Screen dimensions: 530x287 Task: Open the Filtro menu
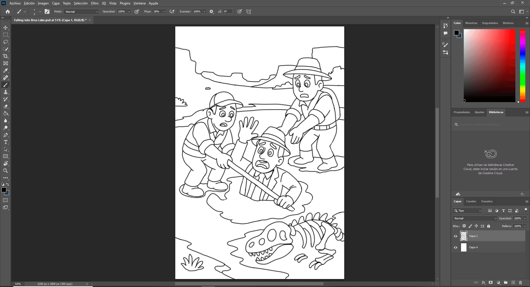94,3
